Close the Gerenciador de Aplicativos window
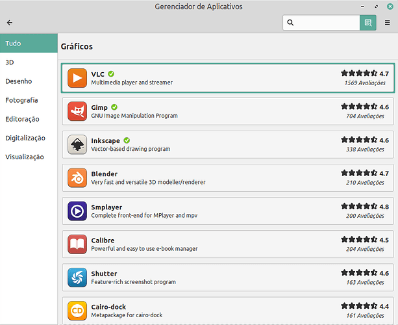The image size is (398, 325). (x=390, y=6)
